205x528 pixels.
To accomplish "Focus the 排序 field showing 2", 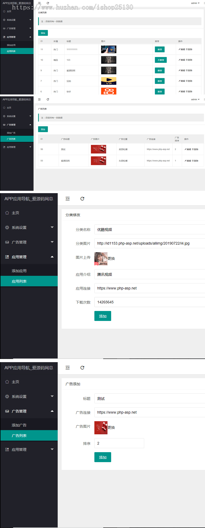I will click(x=119, y=443).
